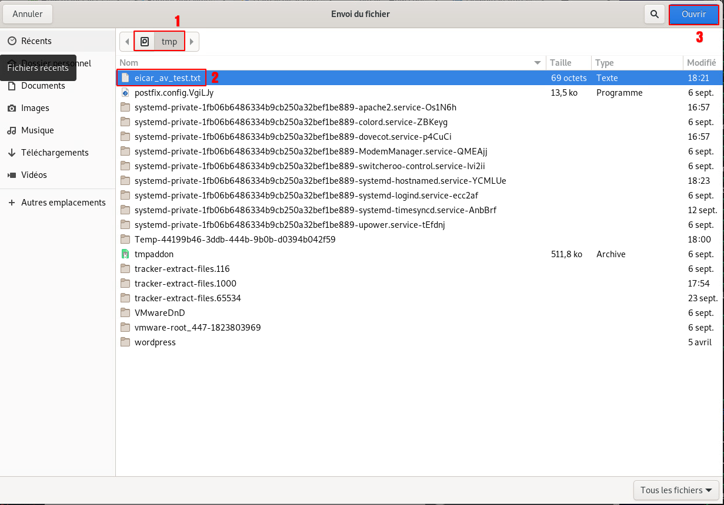Sort by the Modifié column header
Viewport: 724px width, 505px height.
[700, 63]
